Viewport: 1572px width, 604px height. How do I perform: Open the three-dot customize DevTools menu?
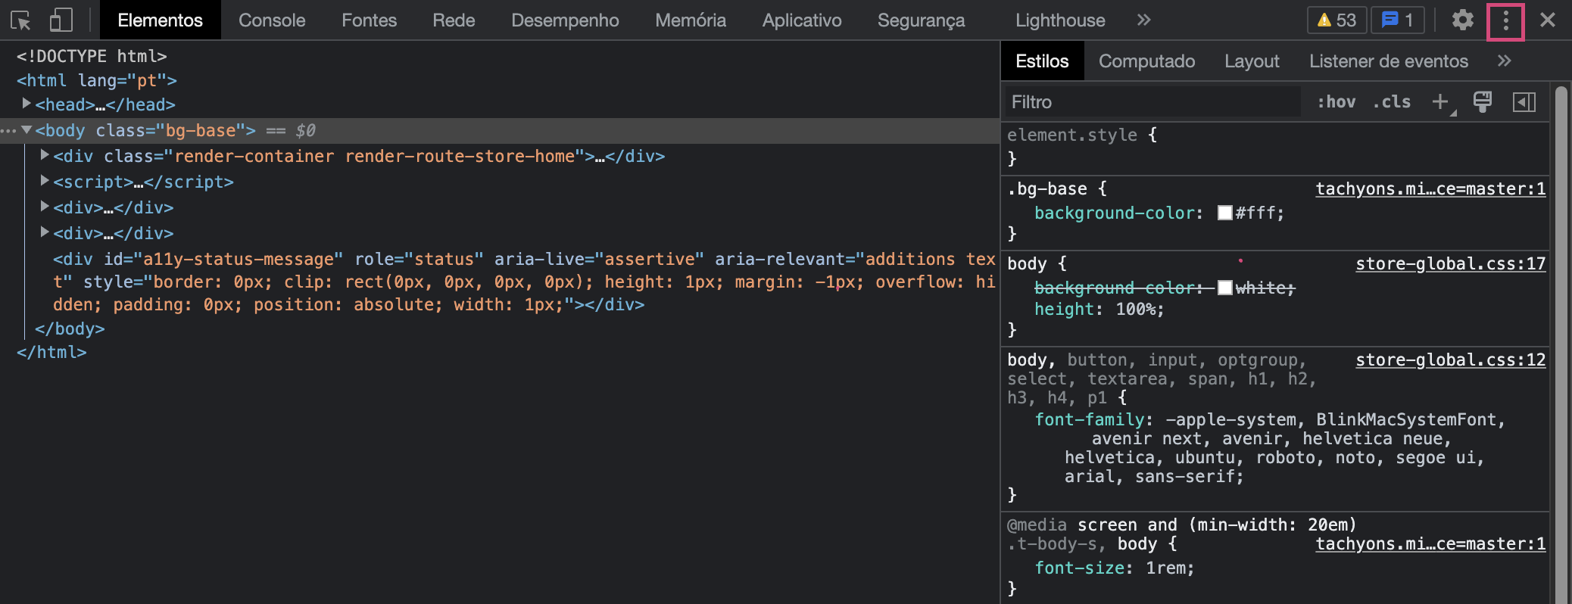(x=1505, y=21)
